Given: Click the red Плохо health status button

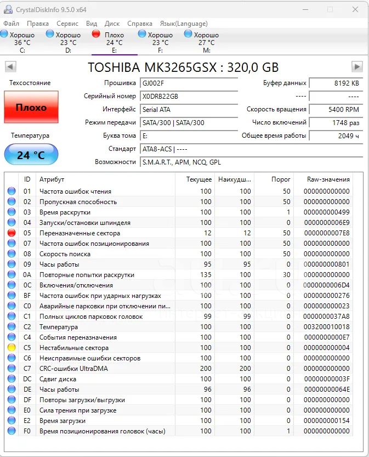Looking at the screenshot, I should [31, 107].
